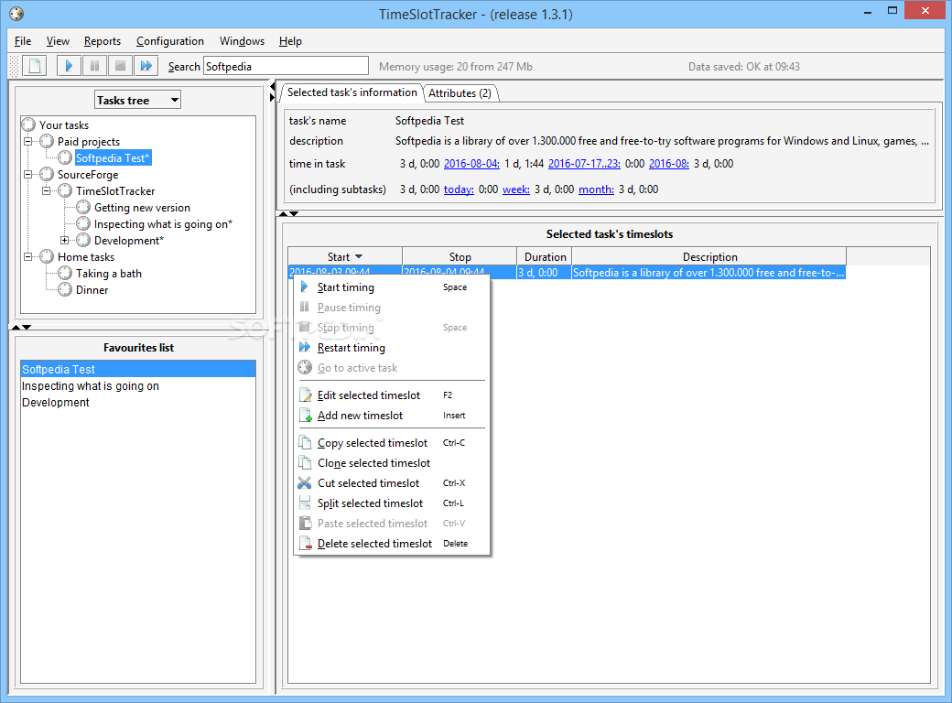This screenshot has height=703, width=952.
Task: Click the Stop timing toolbar button
Action: coord(120,66)
